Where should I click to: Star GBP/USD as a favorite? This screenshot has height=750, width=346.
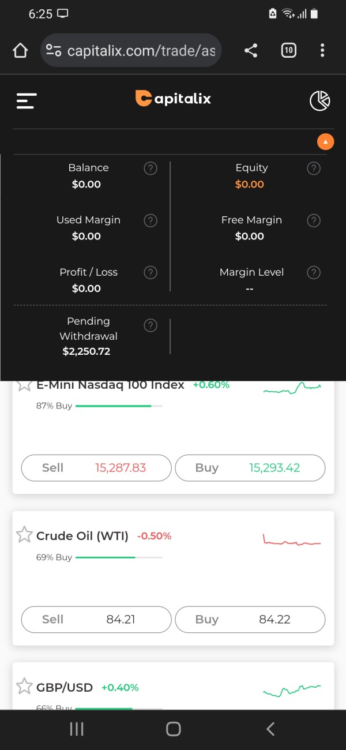click(x=24, y=687)
